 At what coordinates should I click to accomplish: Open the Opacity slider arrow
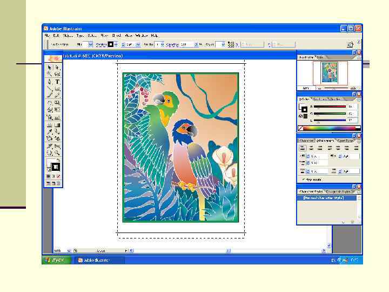(196, 45)
